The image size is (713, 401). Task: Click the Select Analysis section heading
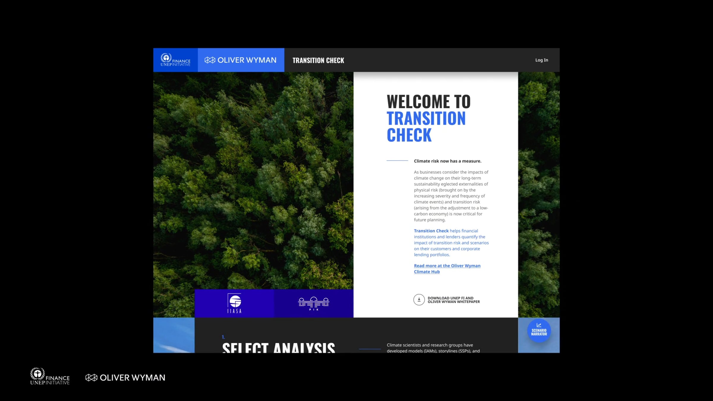point(278,348)
